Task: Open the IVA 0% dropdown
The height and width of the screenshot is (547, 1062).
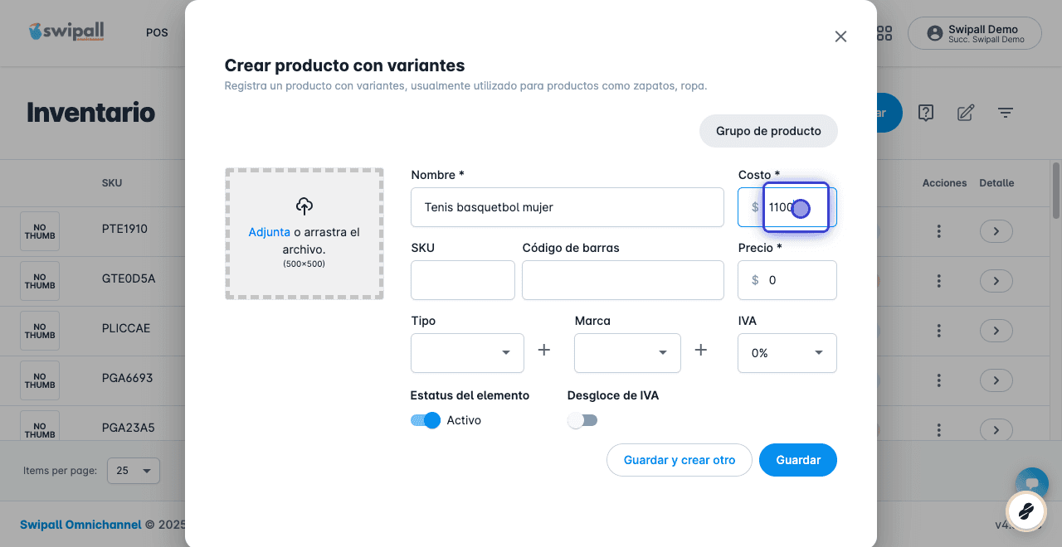Action: coord(787,353)
